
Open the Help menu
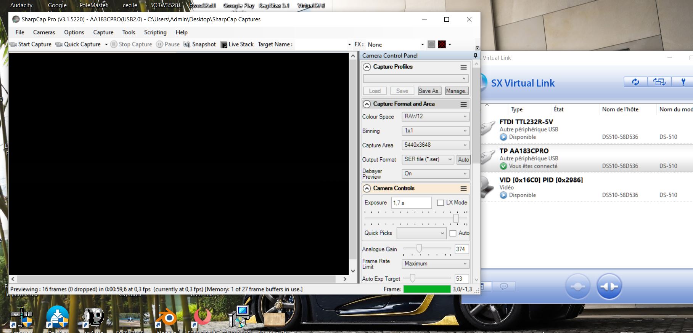(182, 32)
